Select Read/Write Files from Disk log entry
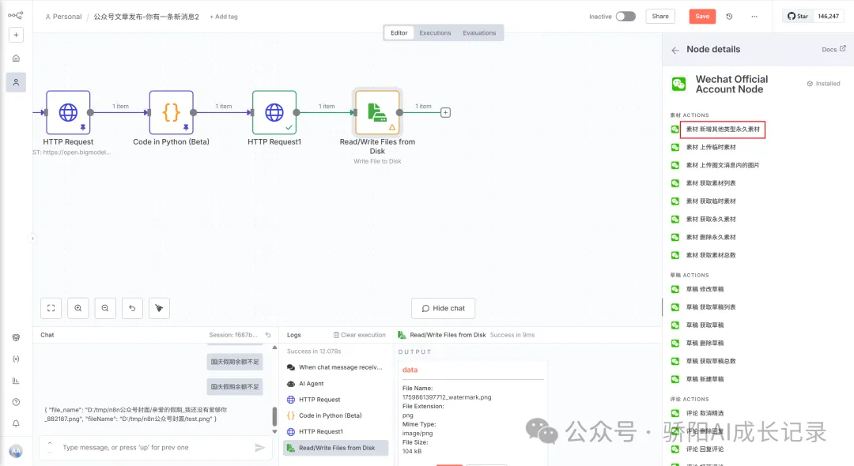The image size is (854, 466). (x=335, y=448)
